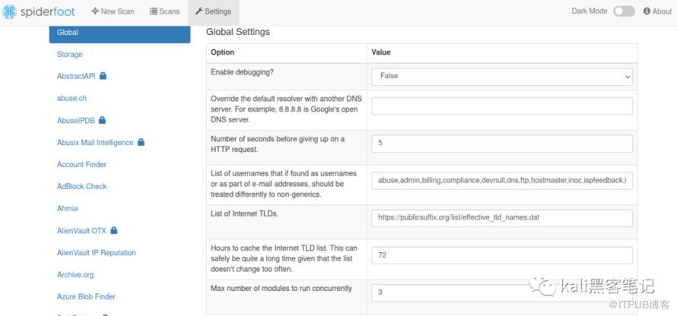The height and width of the screenshot is (316, 677).
Task: Open the Enable debugging dropdown
Action: [x=501, y=76]
